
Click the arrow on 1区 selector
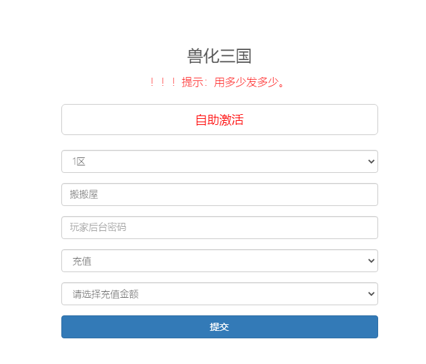[371, 161]
